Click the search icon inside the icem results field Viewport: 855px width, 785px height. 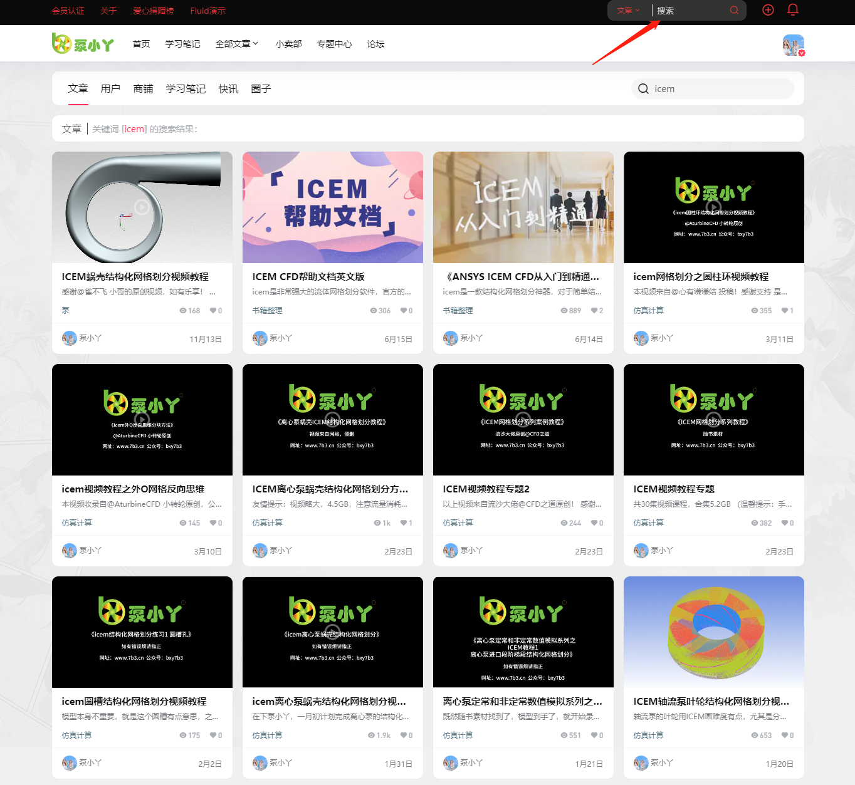643,88
